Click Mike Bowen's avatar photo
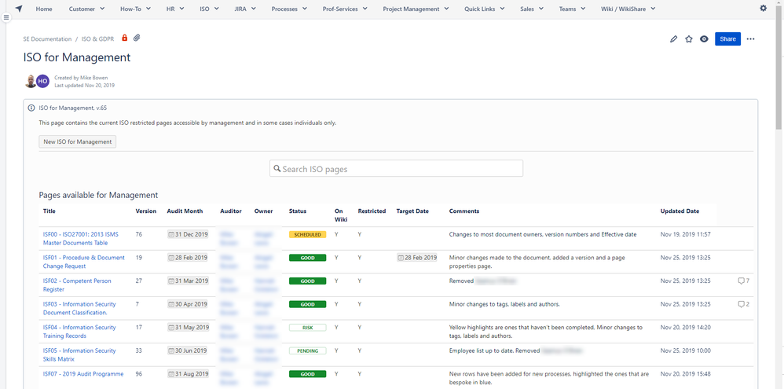 [x=31, y=81]
